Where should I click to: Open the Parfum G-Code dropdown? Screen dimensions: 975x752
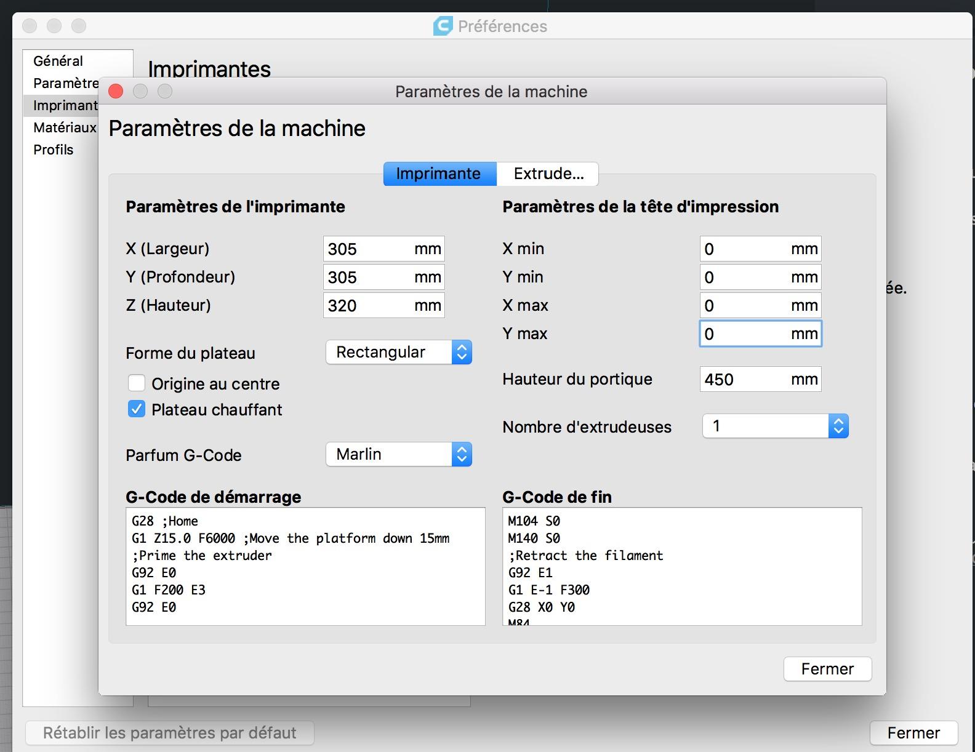(399, 454)
